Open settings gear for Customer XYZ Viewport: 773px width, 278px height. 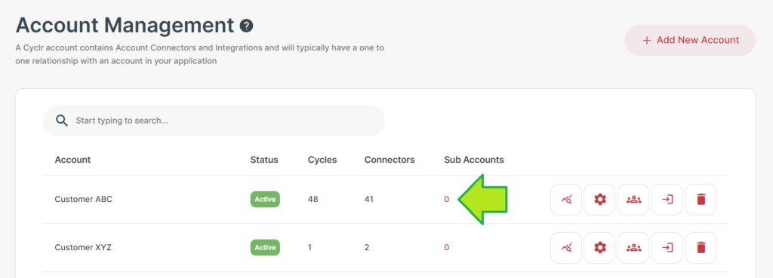[600, 248]
